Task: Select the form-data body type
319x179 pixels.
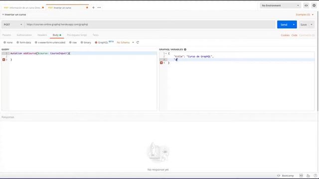Action: (23, 42)
